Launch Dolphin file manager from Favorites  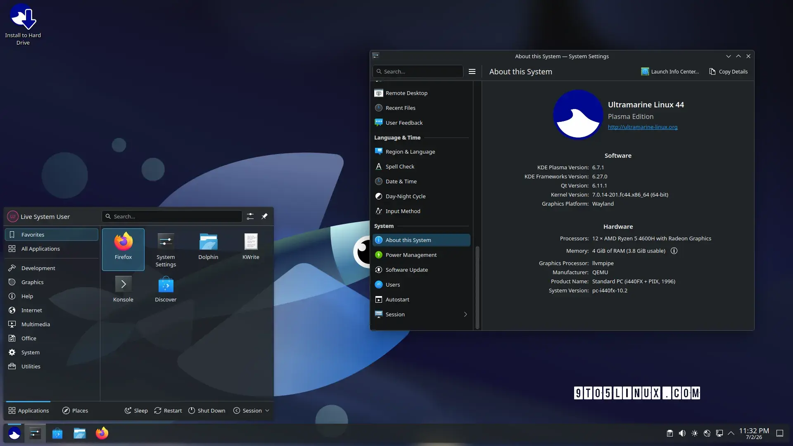click(208, 249)
